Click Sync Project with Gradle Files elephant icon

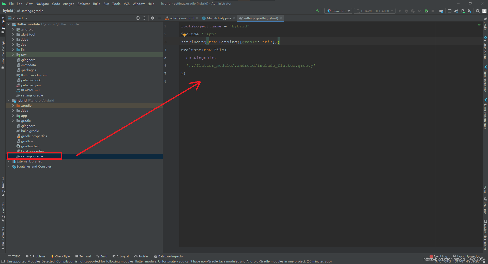(456, 11)
